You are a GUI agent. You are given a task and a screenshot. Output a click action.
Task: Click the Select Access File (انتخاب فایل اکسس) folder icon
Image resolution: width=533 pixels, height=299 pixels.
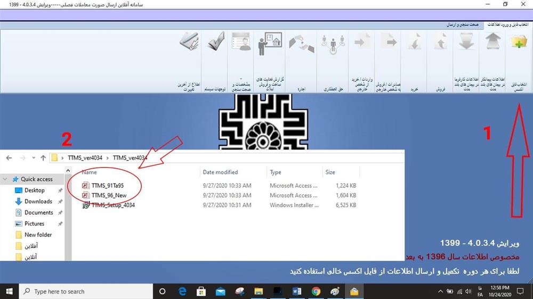[519, 43]
